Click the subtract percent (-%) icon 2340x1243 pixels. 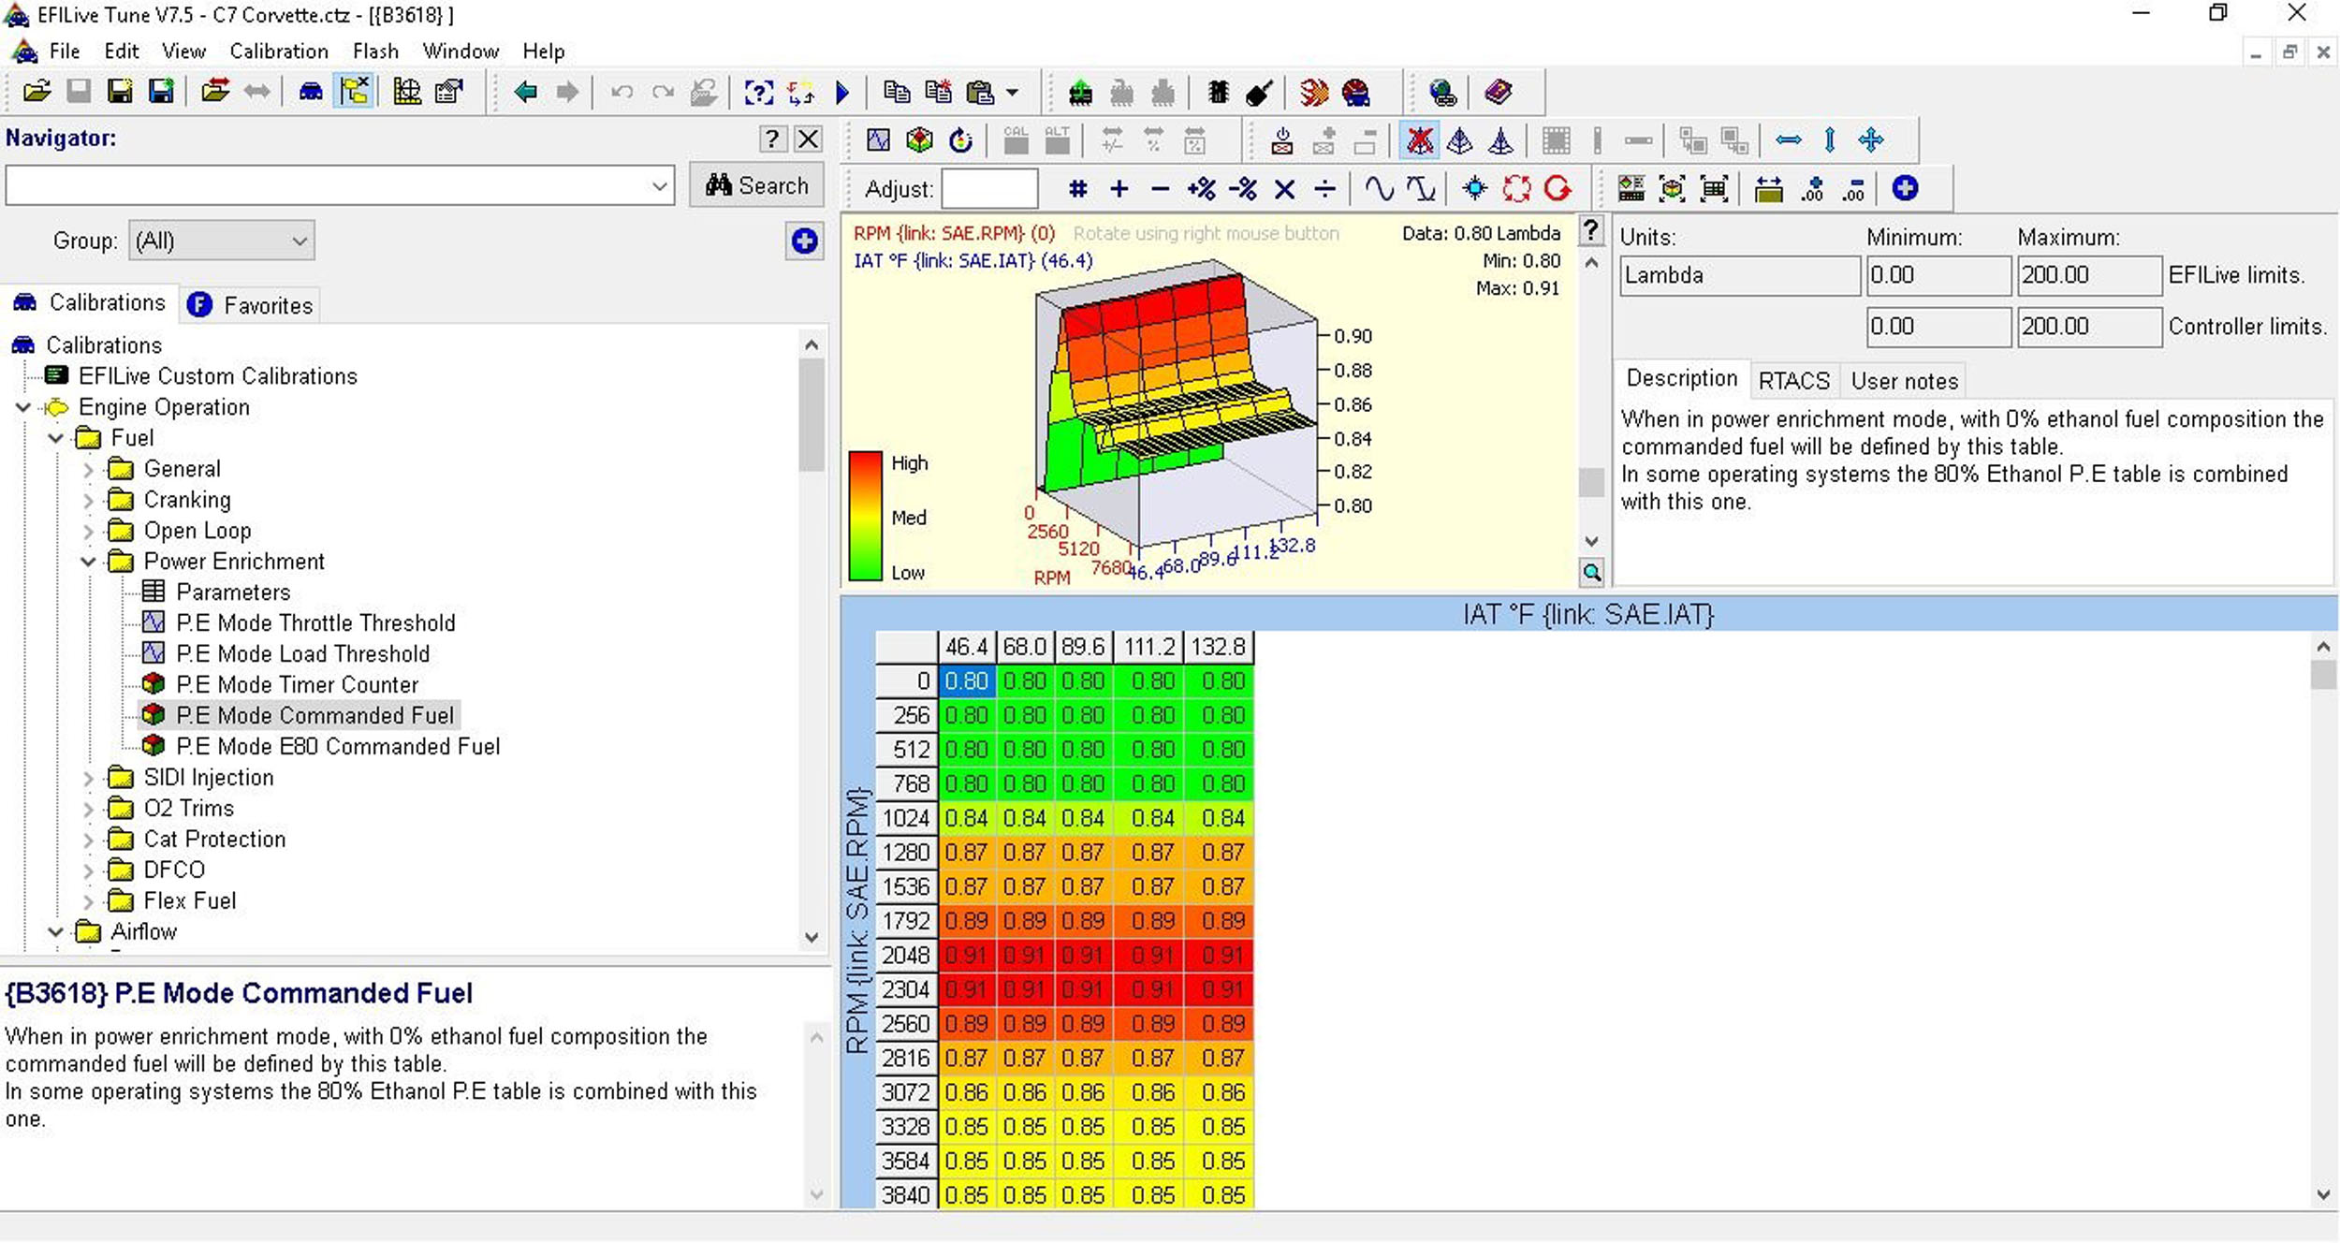[x=1243, y=189]
